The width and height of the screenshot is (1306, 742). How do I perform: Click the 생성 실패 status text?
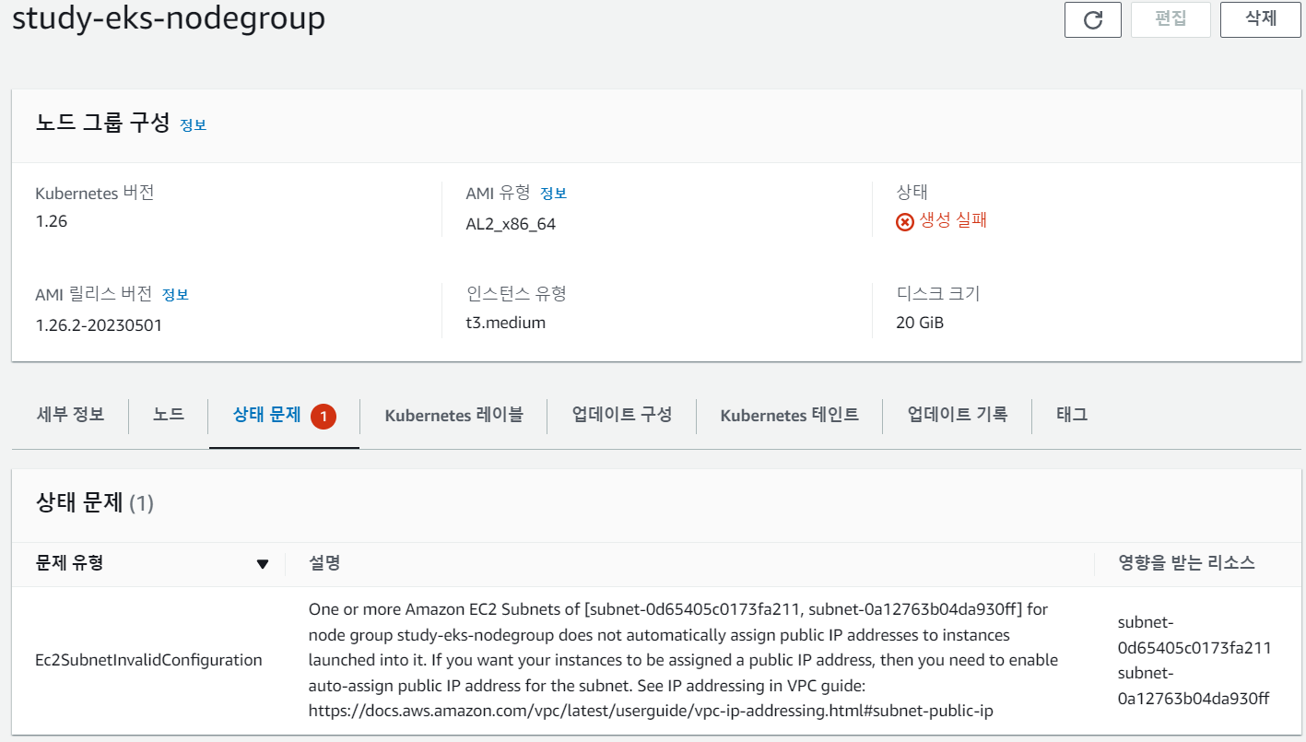pyautogui.click(x=954, y=221)
